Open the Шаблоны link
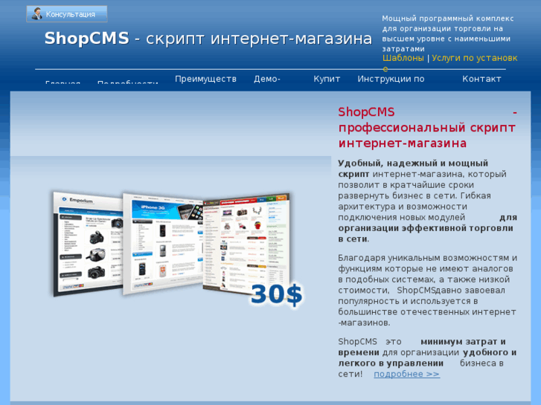541x405 pixels. click(x=403, y=58)
